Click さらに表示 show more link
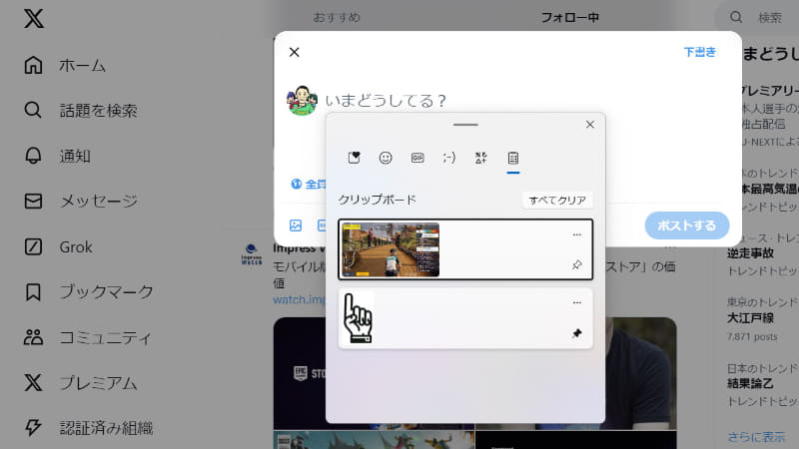Image resolution: width=799 pixels, height=449 pixels. (756, 437)
